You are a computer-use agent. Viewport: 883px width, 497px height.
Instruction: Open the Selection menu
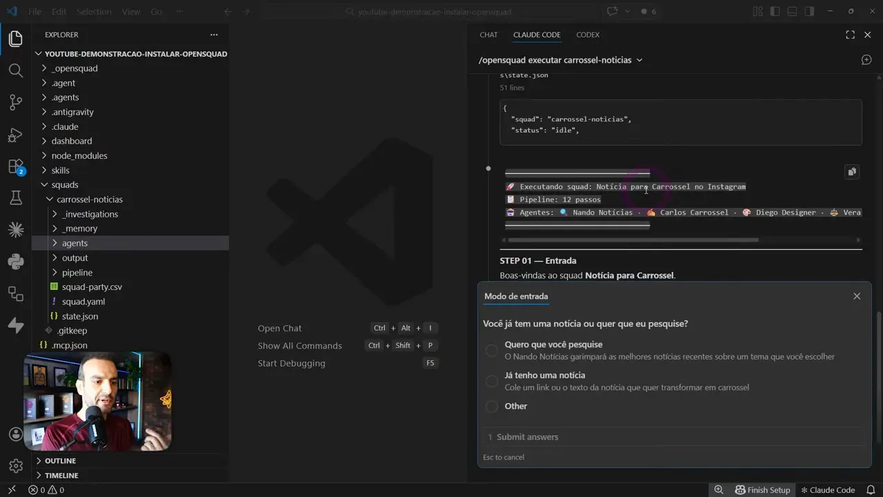(x=94, y=12)
